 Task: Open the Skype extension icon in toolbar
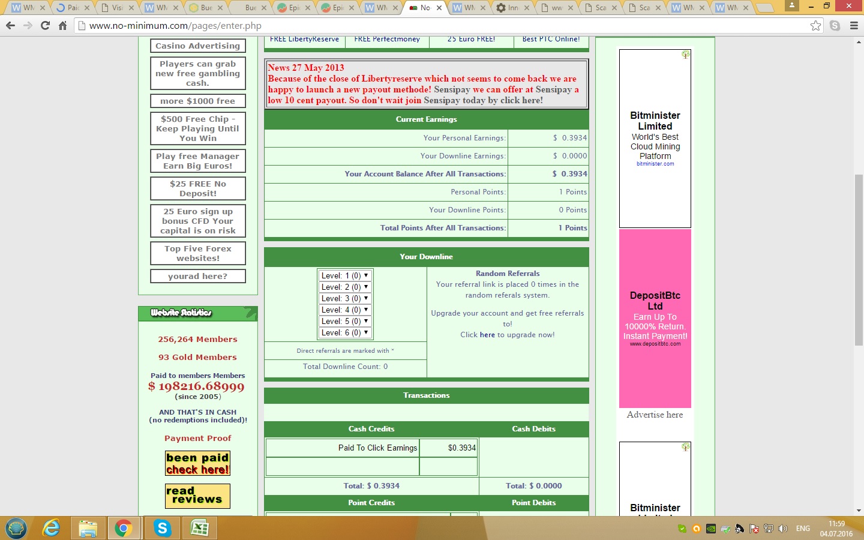(x=835, y=26)
